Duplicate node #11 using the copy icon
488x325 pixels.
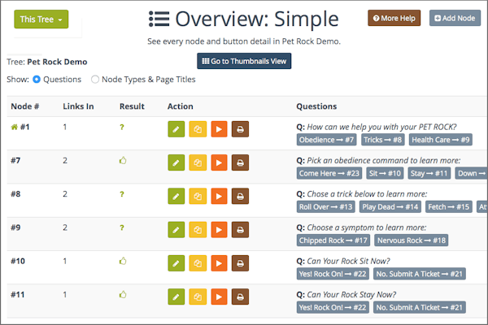(198, 297)
